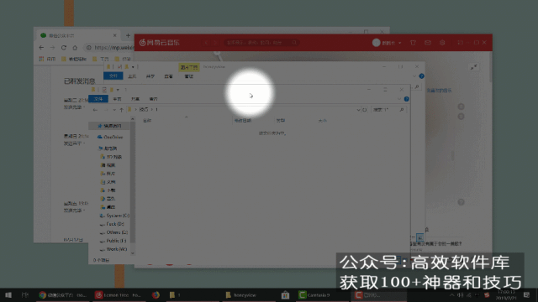Open 文件 tab in the honeyview Explorer window
This screenshot has height=302, width=538.
(113, 76)
